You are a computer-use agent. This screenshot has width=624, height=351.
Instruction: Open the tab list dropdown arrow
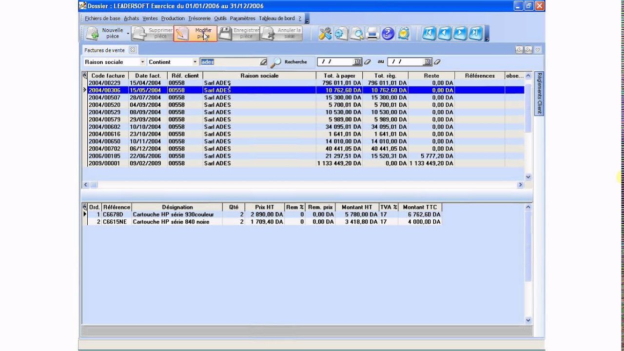(x=538, y=50)
